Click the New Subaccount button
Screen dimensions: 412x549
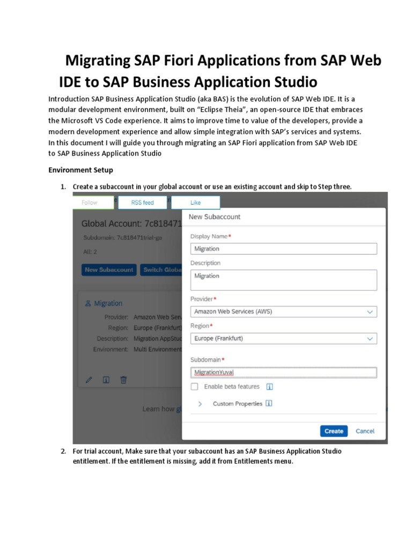[x=109, y=270]
